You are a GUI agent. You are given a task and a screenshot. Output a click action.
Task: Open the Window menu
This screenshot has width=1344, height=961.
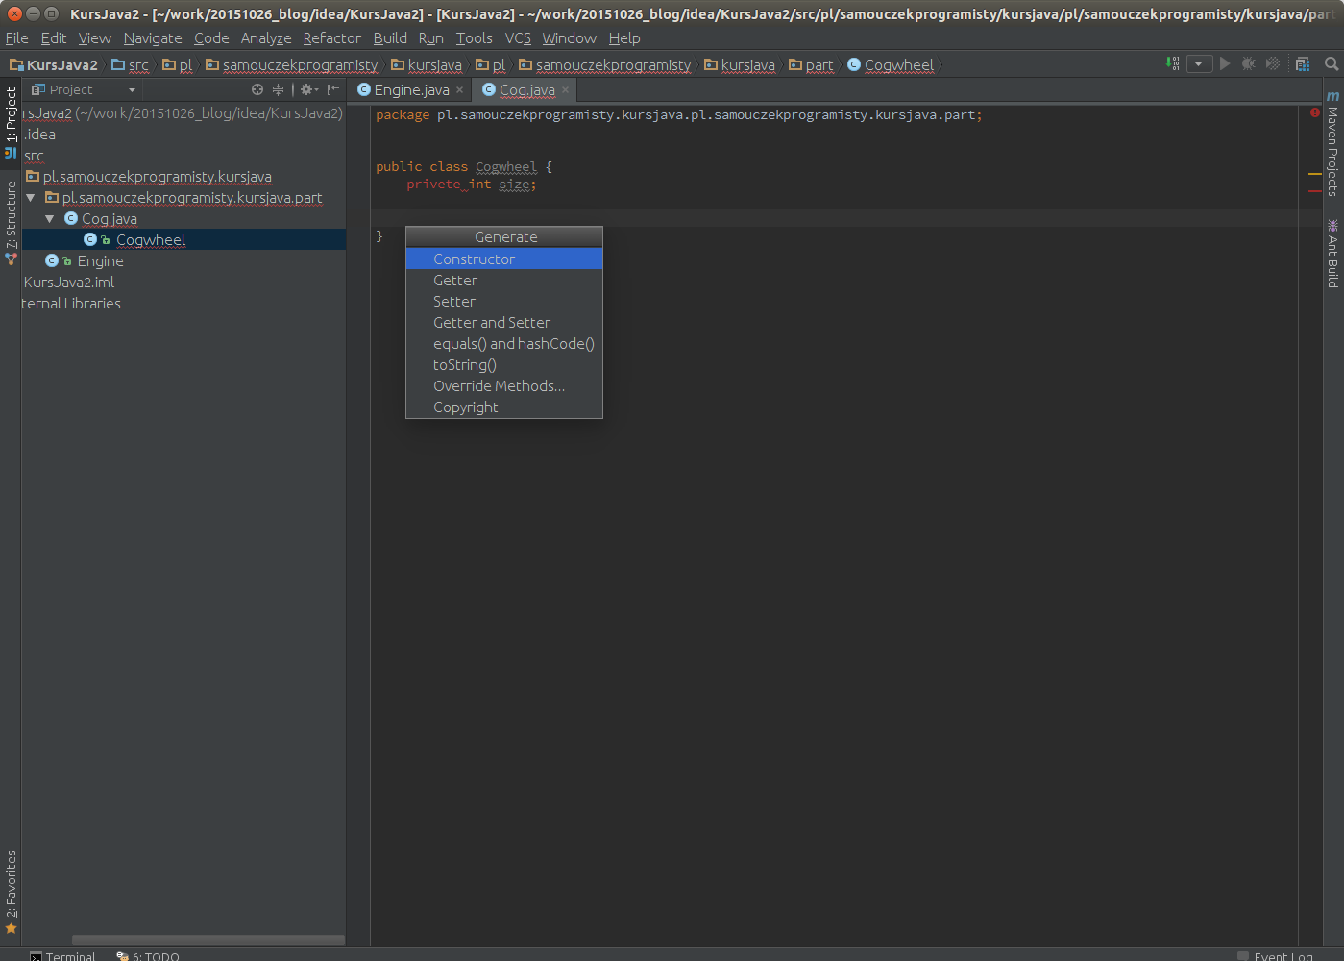coord(569,37)
